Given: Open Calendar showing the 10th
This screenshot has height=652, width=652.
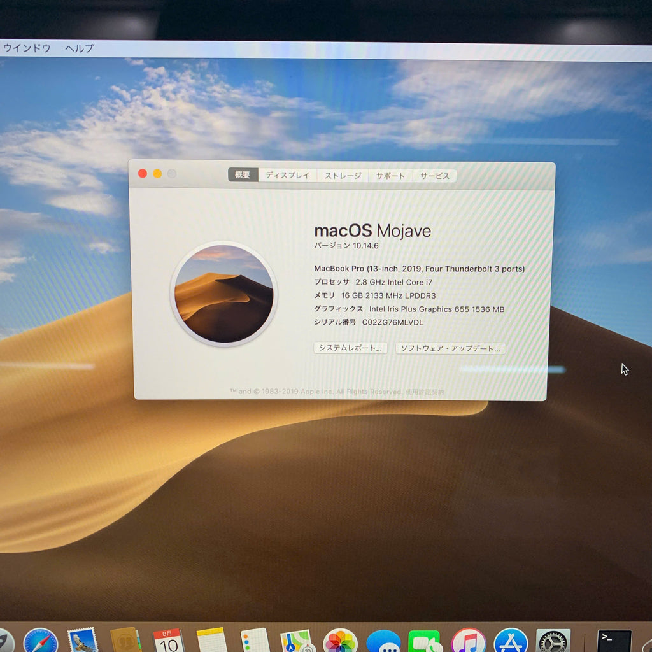Looking at the screenshot, I should tap(168, 641).
